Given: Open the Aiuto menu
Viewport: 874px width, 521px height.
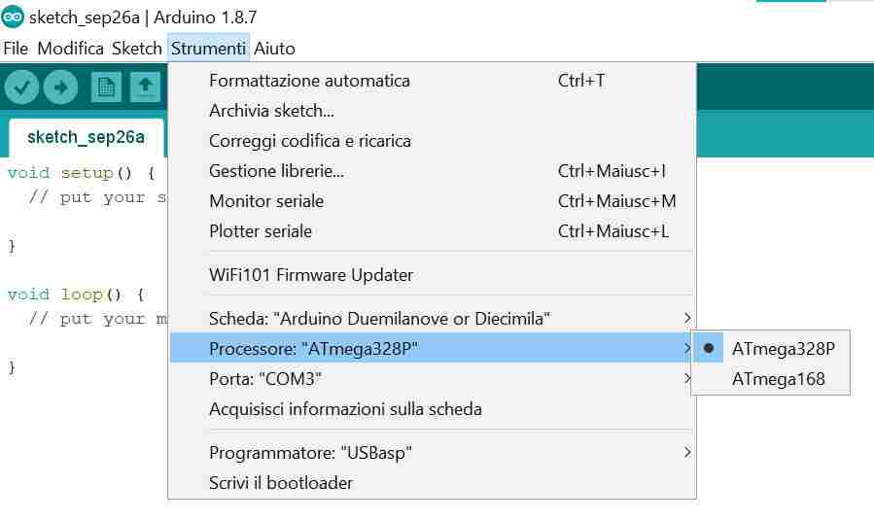Looking at the screenshot, I should coord(274,48).
